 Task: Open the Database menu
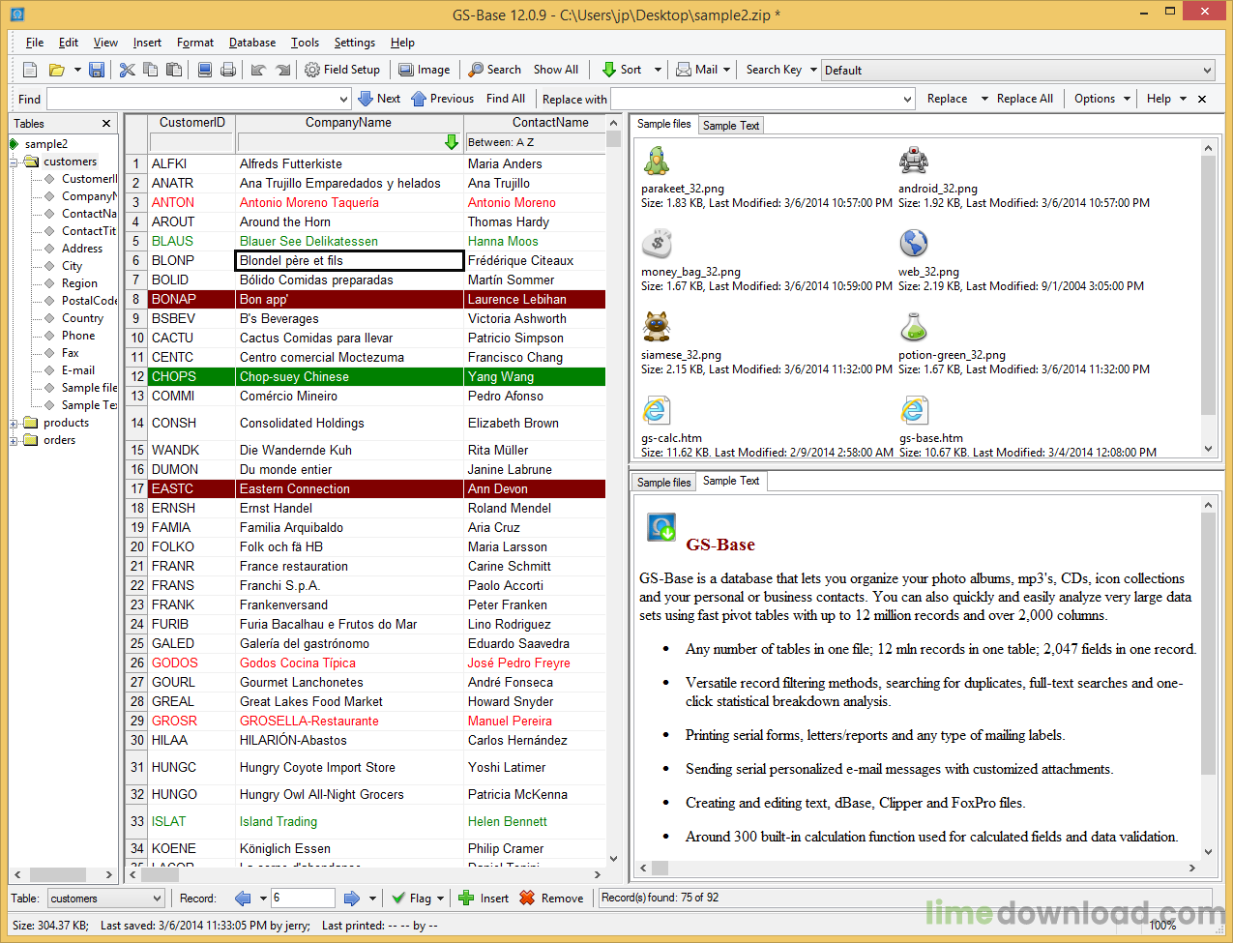252,43
